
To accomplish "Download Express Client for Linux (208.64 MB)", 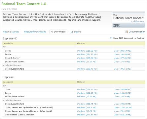I will coord(123,89).
